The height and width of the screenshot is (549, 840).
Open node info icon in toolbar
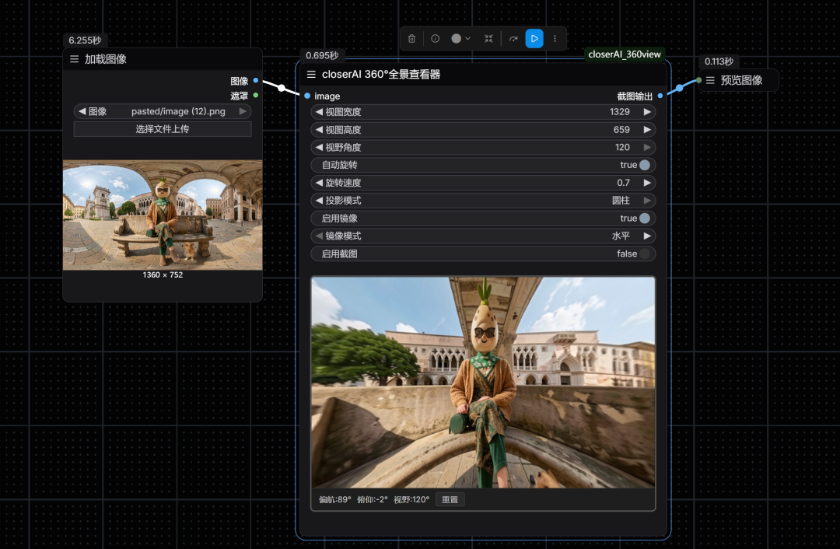[x=435, y=39]
